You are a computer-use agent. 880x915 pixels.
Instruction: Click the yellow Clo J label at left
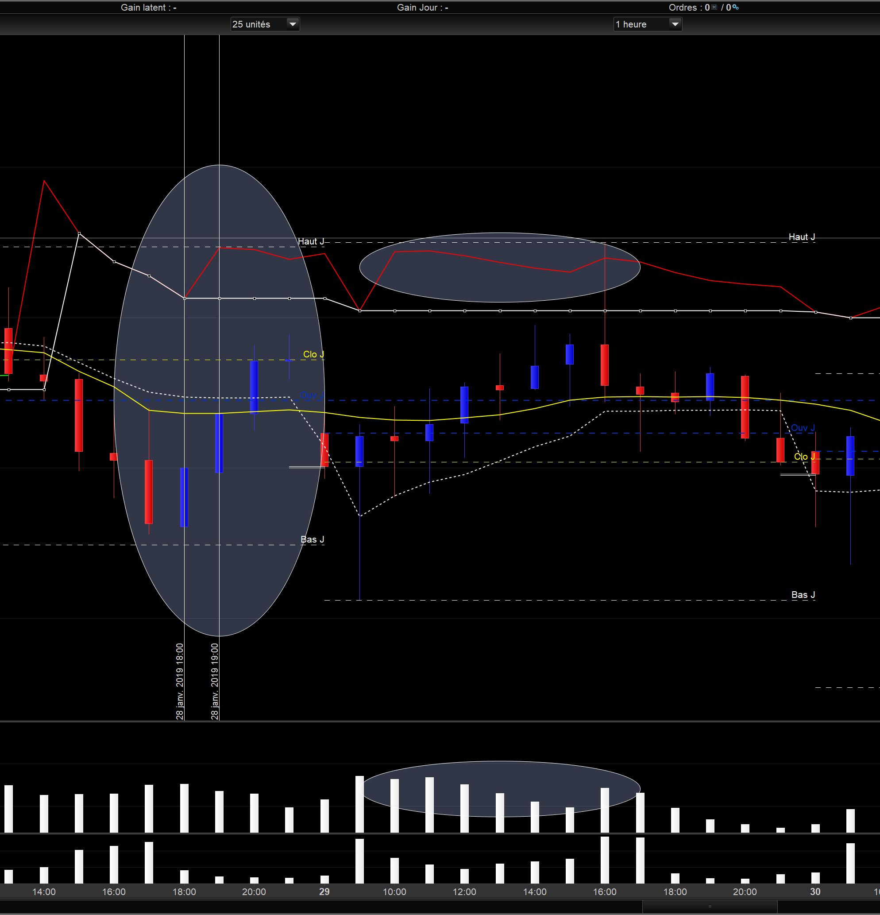click(313, 354)
